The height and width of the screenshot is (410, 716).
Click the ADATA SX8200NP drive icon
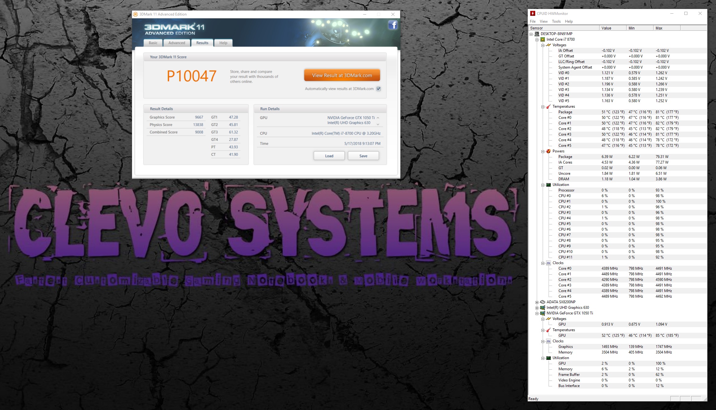[543, 302]
